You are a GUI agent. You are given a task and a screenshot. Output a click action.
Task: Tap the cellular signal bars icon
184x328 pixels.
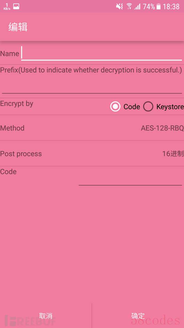point(137,6)
